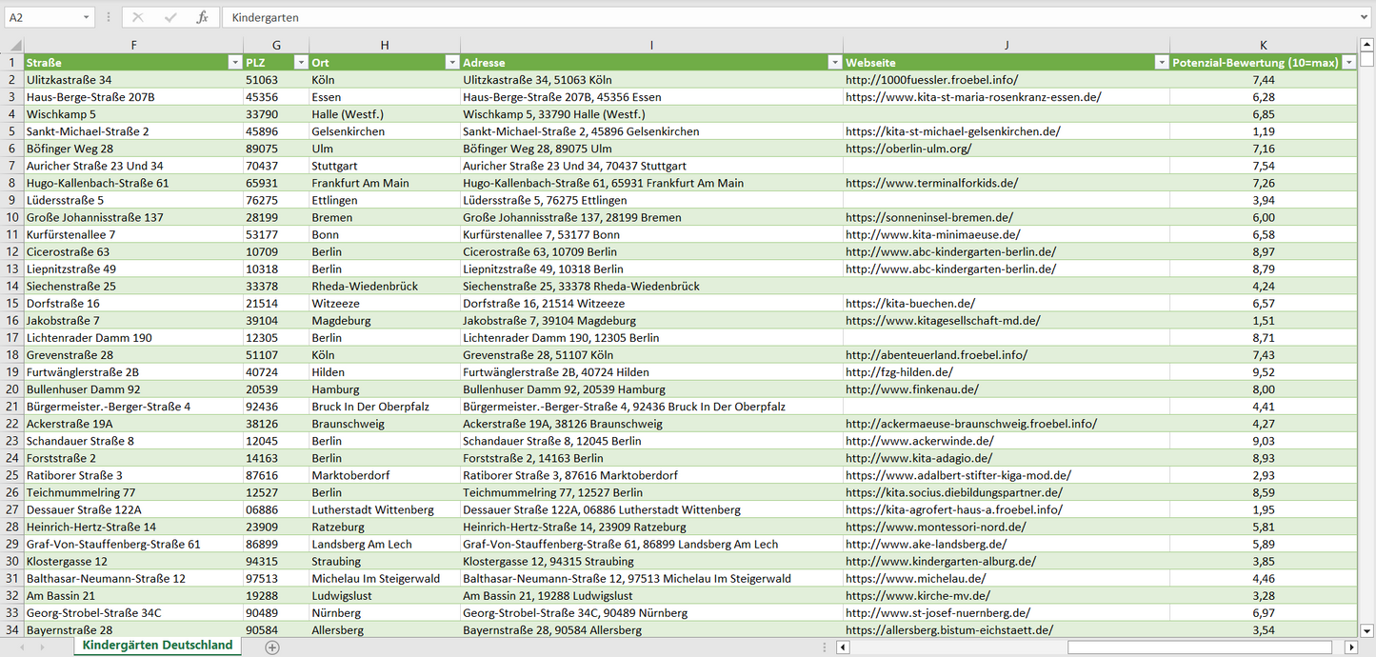Open the Potenzial-Bewertung filter dropdown
Image resolution: width=1376 pixels, height=657 pixels.
1348,62
